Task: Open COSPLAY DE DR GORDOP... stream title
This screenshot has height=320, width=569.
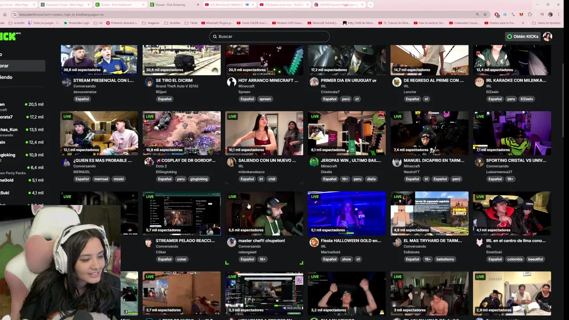Action: (x=185, y=160)
